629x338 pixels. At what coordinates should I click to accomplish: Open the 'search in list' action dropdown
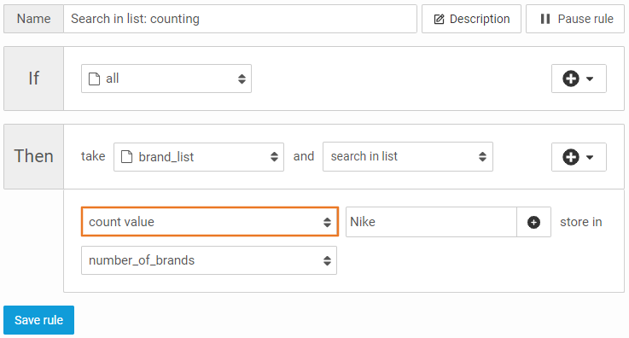coord(408,156)
